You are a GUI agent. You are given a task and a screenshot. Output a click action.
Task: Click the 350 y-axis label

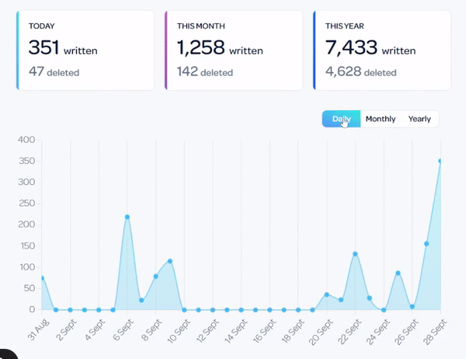click(26, 161)
